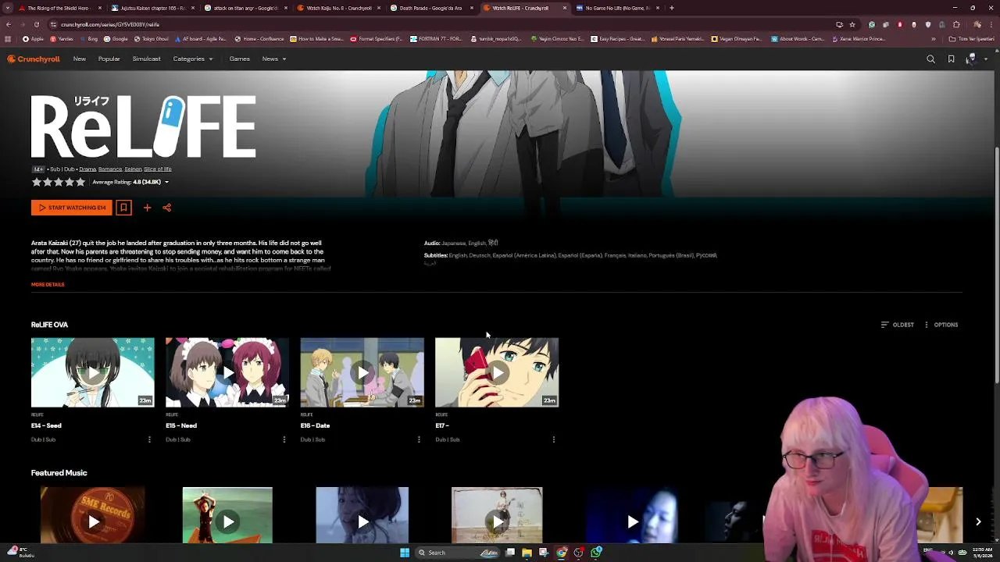Open the episode list OPTIONS menu

941,325
